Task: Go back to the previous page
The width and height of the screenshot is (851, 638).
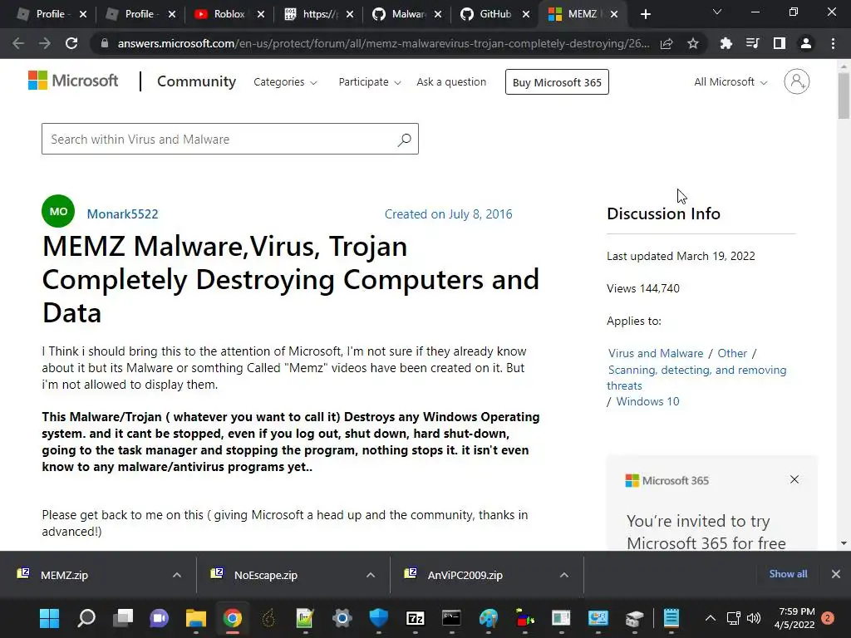Action: point(18,43)
